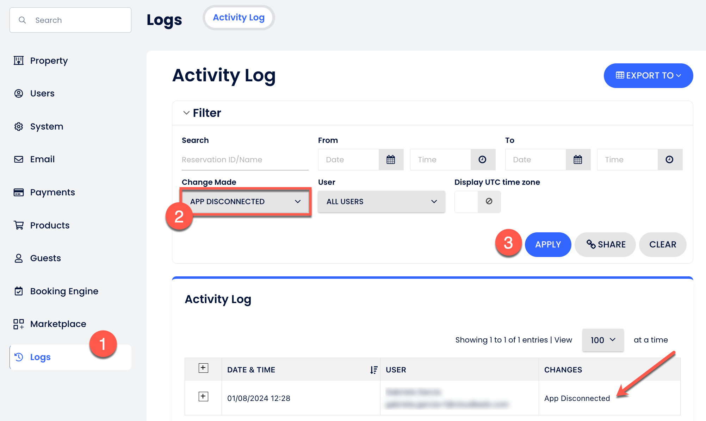Click the search magnifier icon

point(22,20)
